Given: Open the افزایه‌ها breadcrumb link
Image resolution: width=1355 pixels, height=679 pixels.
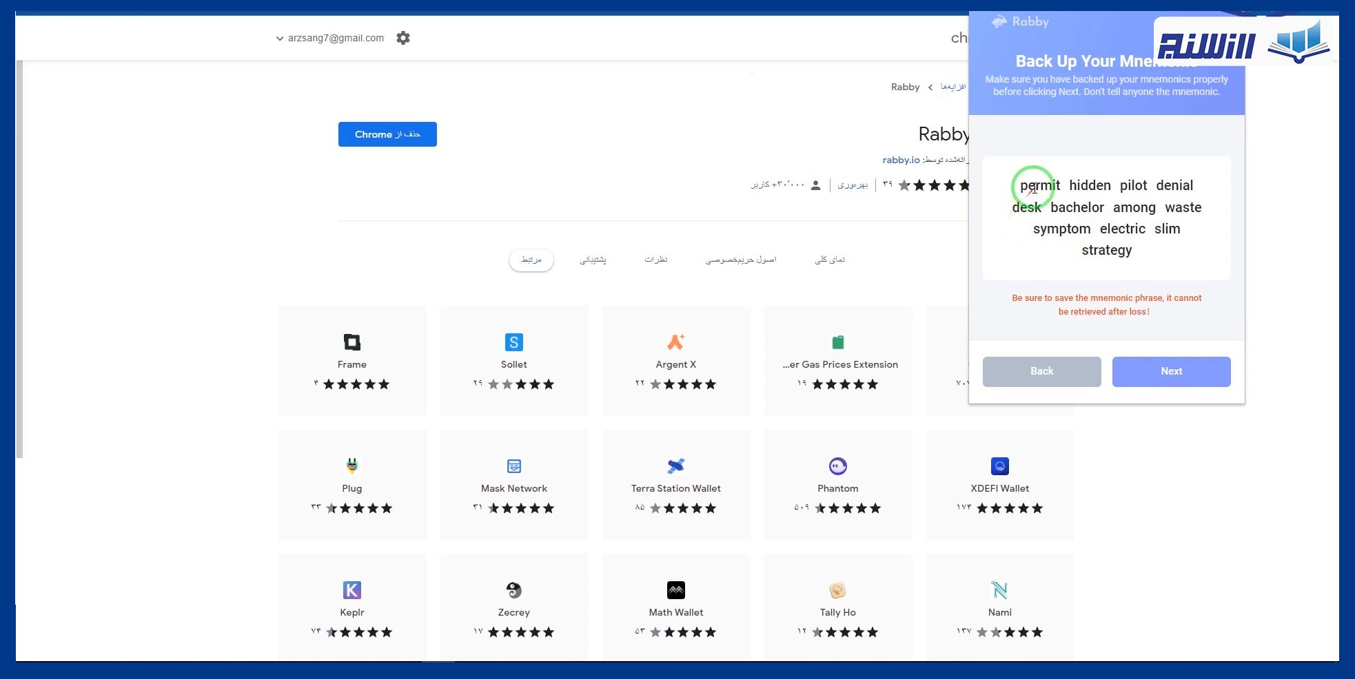Looking at the screenshot, I should click(x=952, y=87).
